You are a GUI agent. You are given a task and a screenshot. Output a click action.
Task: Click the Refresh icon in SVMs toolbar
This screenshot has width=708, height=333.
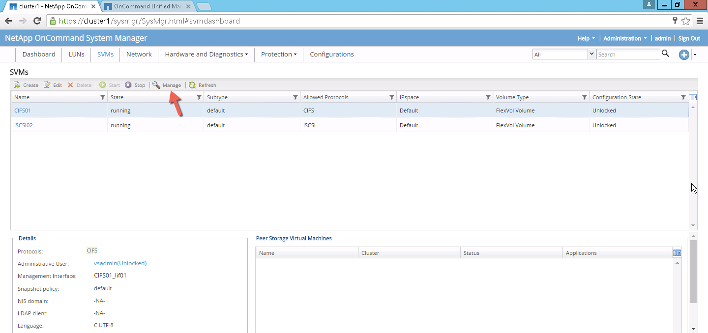(192, 85)
